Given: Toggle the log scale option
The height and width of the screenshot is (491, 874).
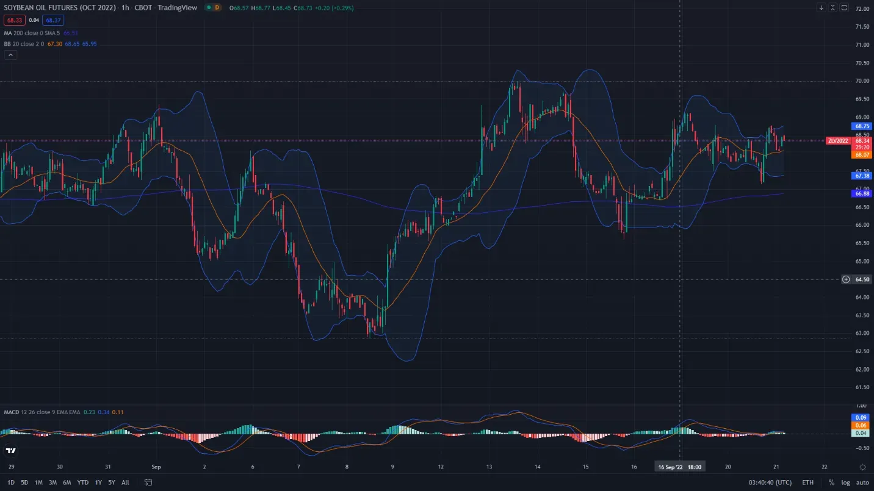Looking at the screenshot, I should click(x=845, y=482).
